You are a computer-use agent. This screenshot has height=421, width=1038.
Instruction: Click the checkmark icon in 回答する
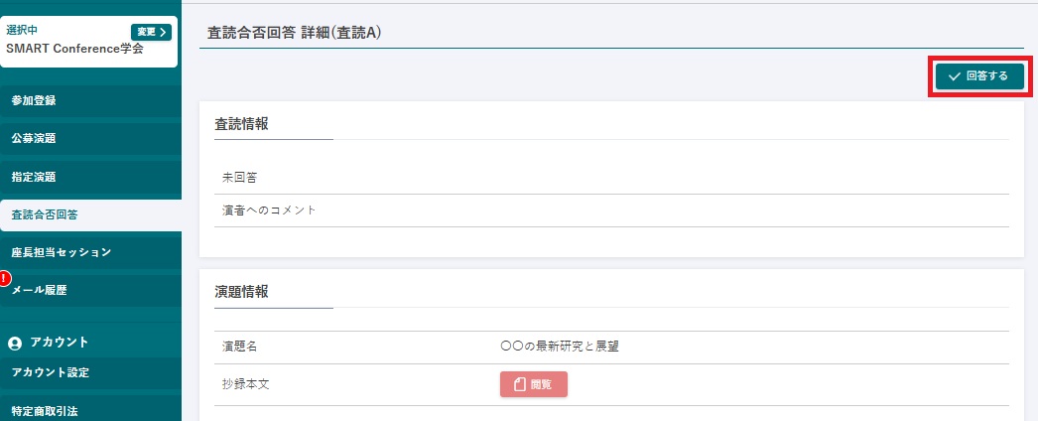pyautogui.click(x=955, y=75)
